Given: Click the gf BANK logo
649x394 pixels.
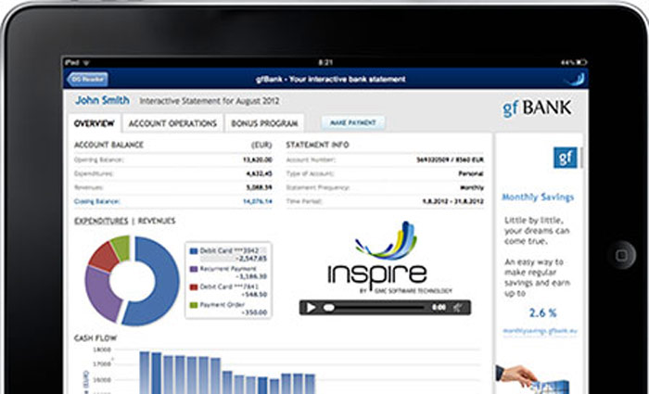Looking at the screenshot, I should [537, 108].
